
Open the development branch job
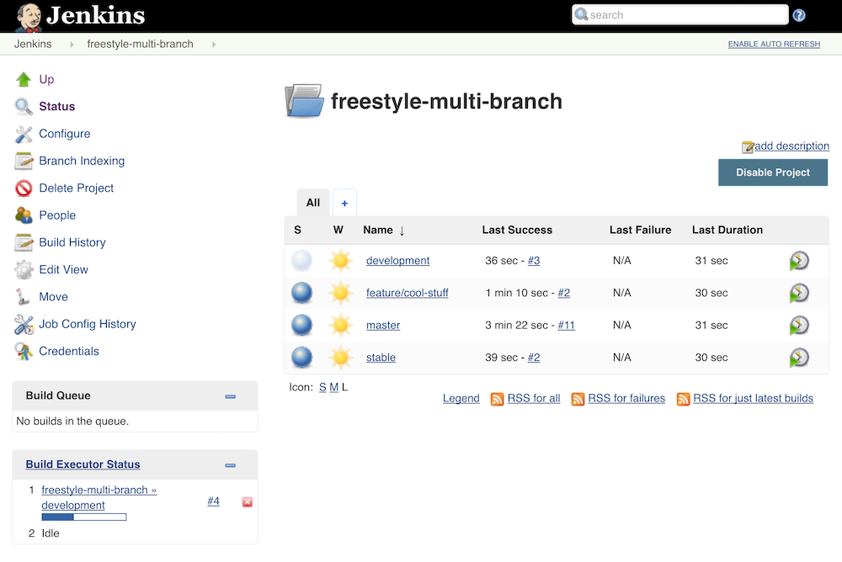pyautogui.click(x=398, y=261)
